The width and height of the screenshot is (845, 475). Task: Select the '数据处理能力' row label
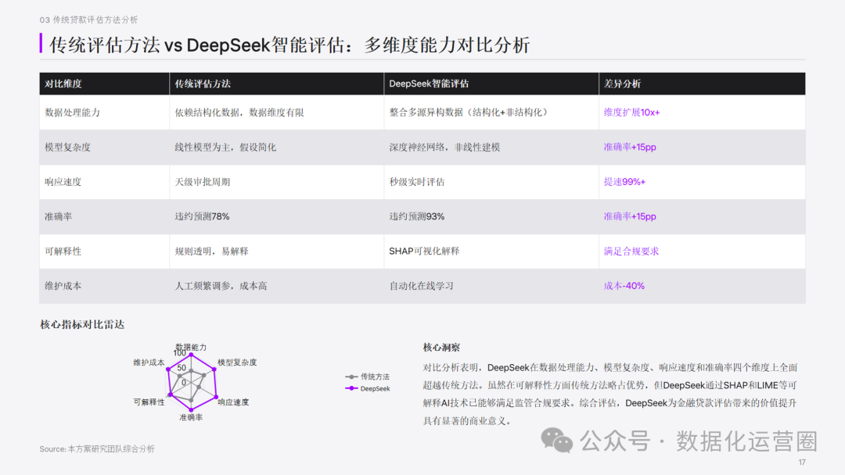click(x=72, y=112)
